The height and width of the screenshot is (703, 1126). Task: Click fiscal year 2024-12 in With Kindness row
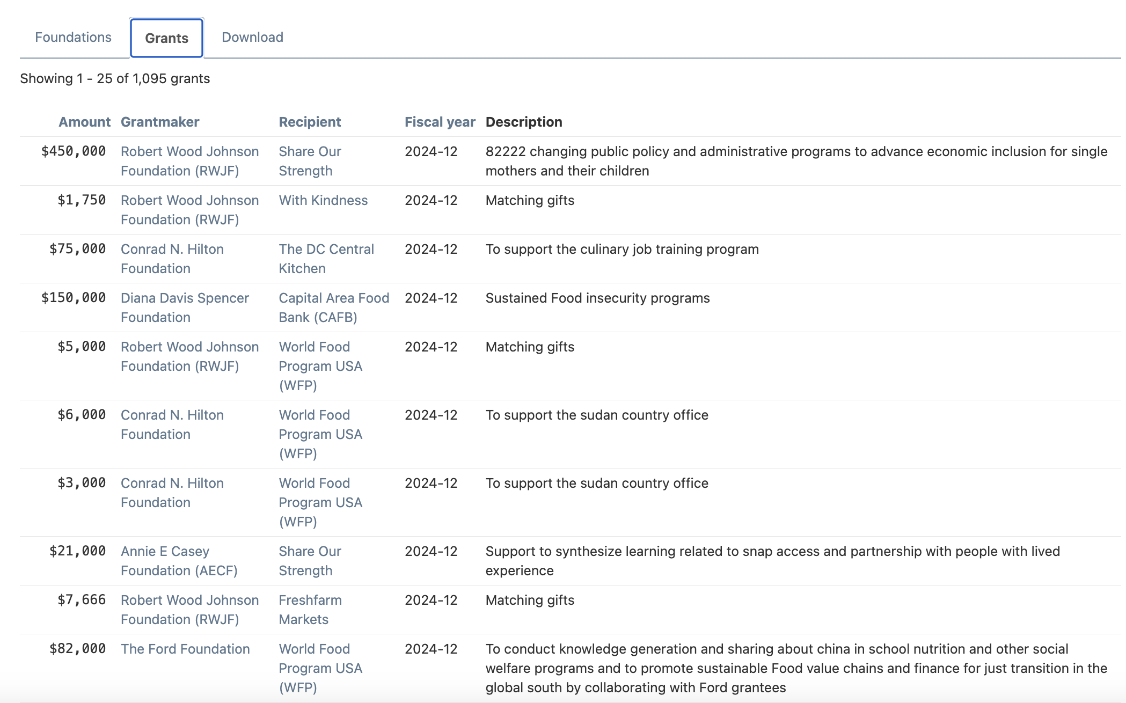click(431, 200)
